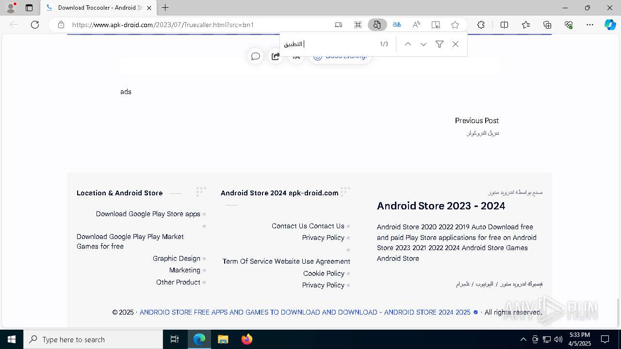Image resolution: width=621 pixels, height=349 pixels.
Task: Close the Download Trocooler tab
Action: 149,8
